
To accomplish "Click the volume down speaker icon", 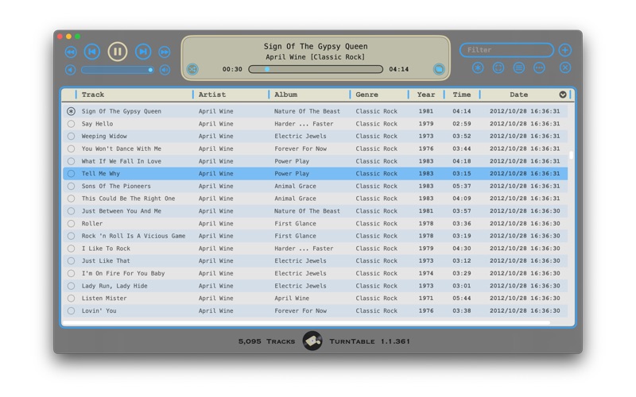I will 71,70.
